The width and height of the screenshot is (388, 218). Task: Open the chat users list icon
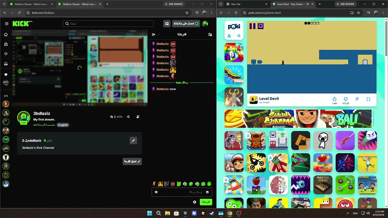pyautogui.click(x=210, y=35)
